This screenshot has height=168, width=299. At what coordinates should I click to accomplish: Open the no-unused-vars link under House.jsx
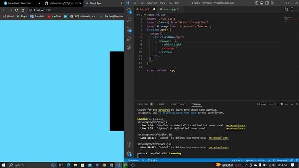219,147
